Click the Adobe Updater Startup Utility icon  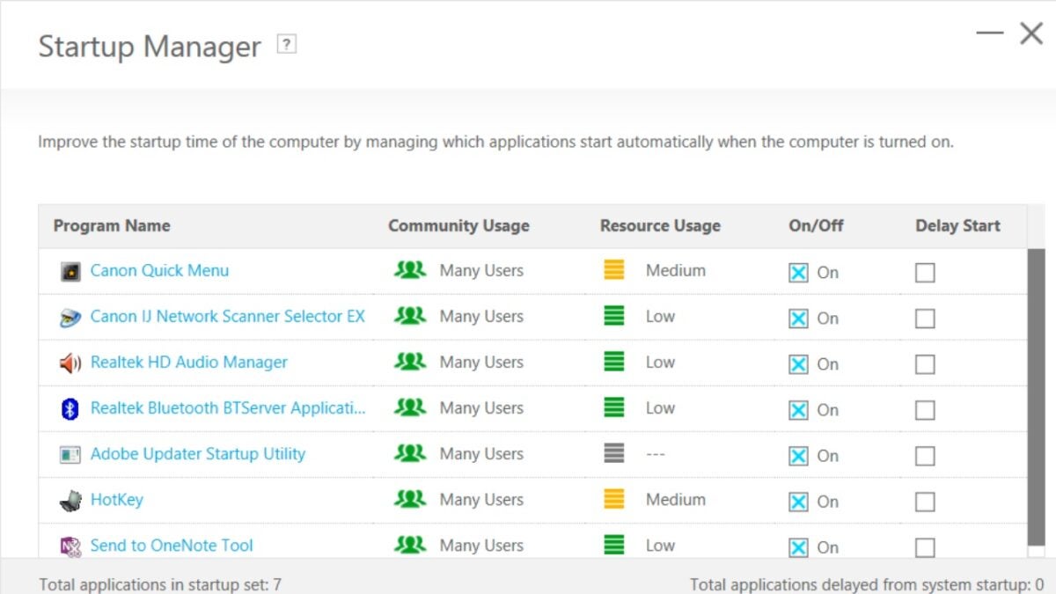pyautogui.click(x=70, y=455)
